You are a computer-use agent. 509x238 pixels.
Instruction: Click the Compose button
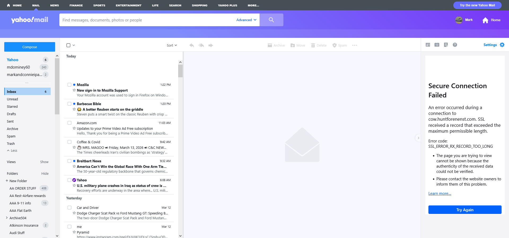coord(30,47)
